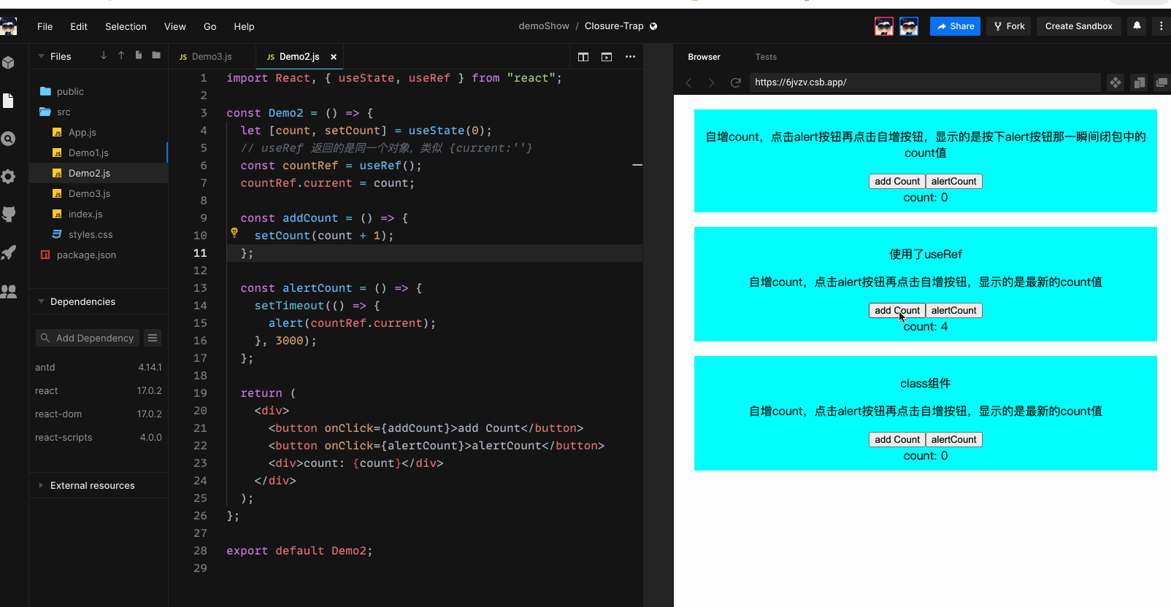
Task: Open the File menu
Action: pyautogui.click(x=45, y=26)
